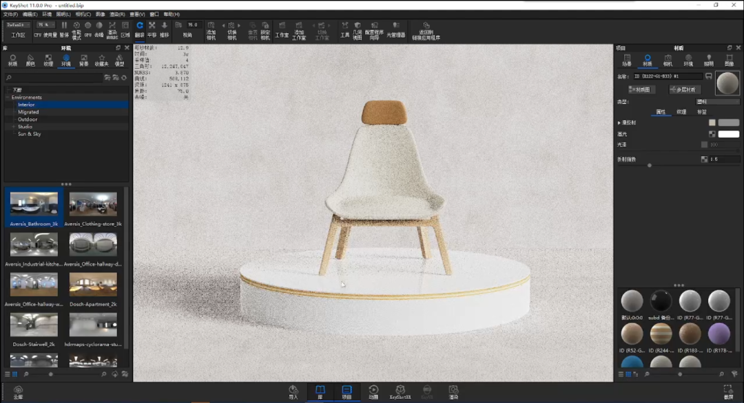The image size is (744, 403).
Task: Select the Aversis_Clothing-store_3k thumbnail
Action: (93, 208)
